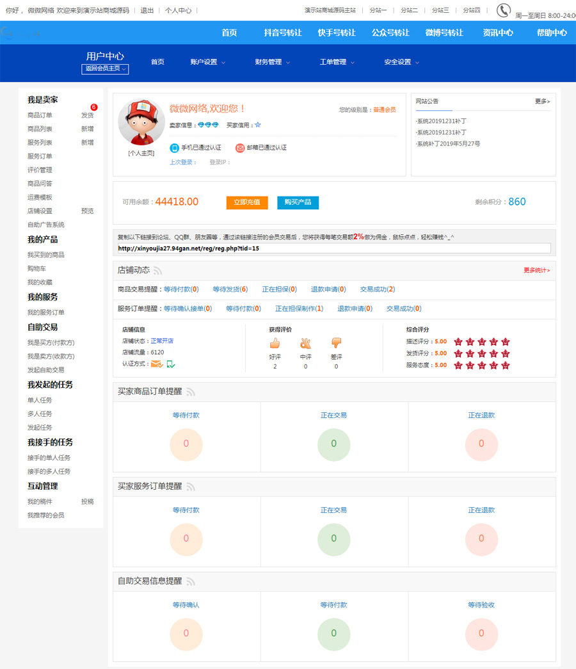Click the referral link text field
Viewport: 576px width, 669px height.
tap(333, 248)
